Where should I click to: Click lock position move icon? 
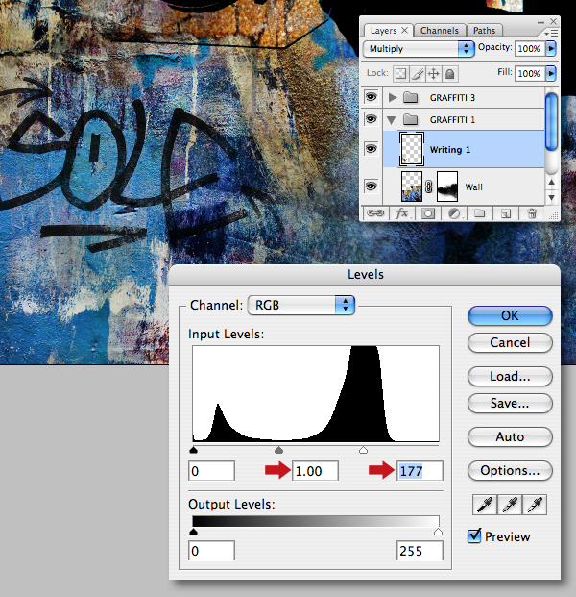click(x=433, y=73)
